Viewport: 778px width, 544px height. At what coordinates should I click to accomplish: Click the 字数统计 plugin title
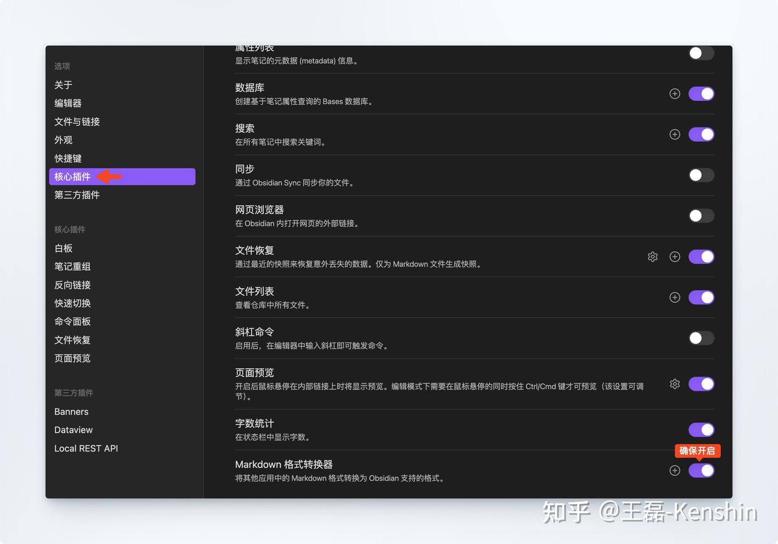pyautogui.click(x=254, y=424)
